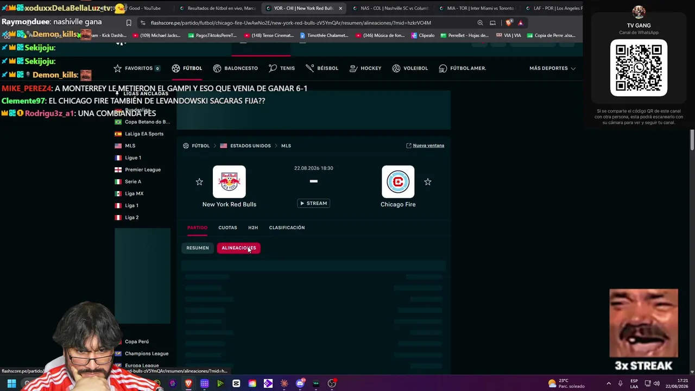Select the Fútbol Amer. sport tab
695x391 pixels.
[462, 68]
